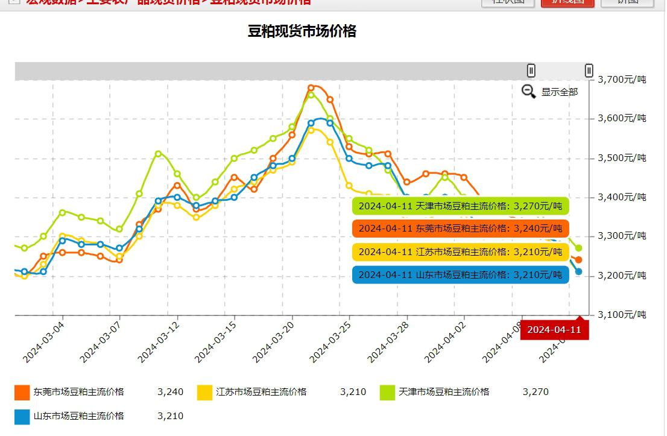Viewport: 667px width, 436px height.
Task: Click the orange 东莞 legend swatch
Action: [22, 393]
